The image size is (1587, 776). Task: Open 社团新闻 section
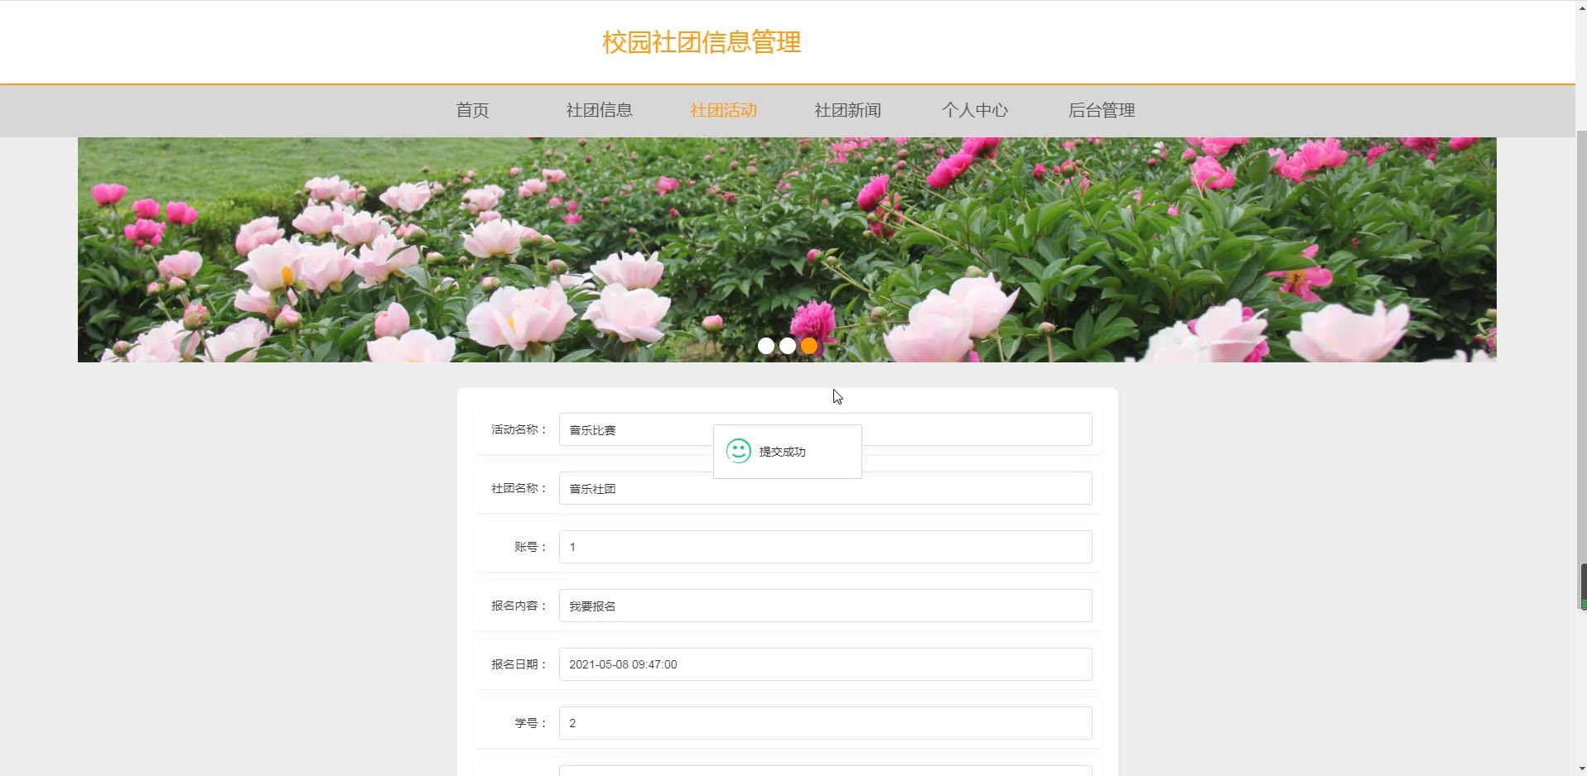coord(847,110)
